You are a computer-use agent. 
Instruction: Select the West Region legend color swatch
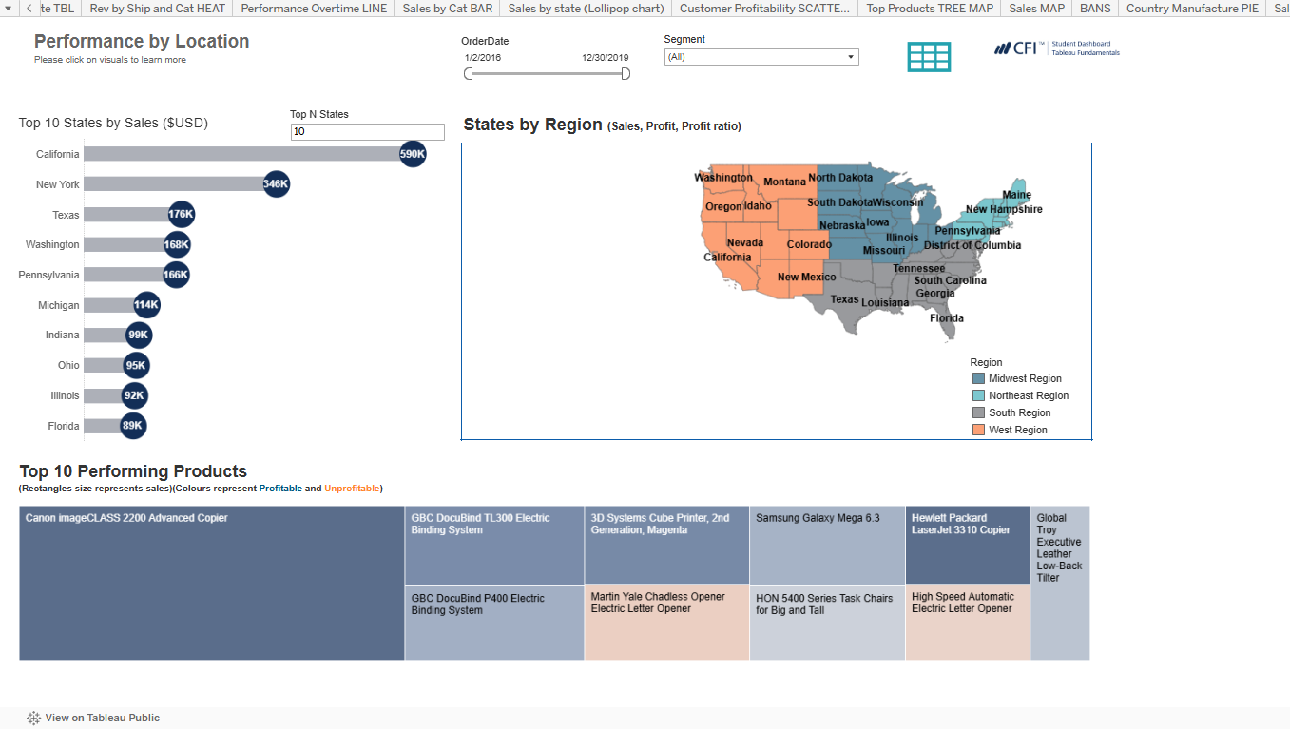point(978,430)
